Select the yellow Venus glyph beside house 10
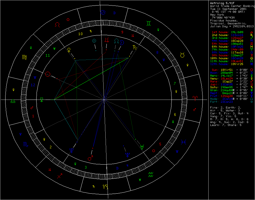Image resolution: width=255 pixels, height=200 pixels. [69, 50]
